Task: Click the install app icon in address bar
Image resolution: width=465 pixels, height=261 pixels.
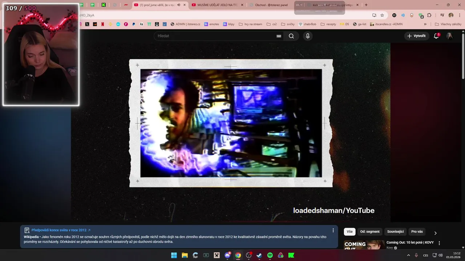Action: tap(374, 15)
